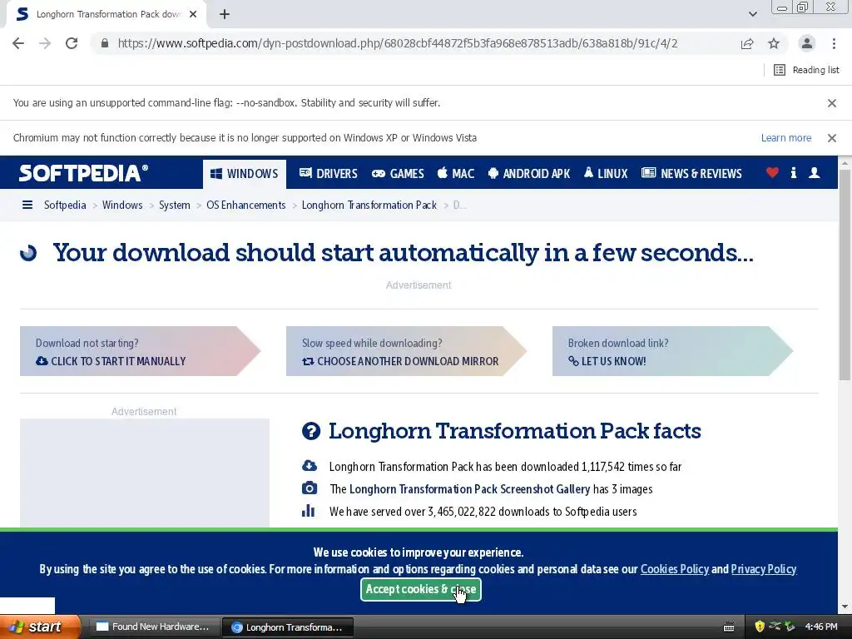Choose another download mirror
Viewport: 852px width, 639px height.
406,351
